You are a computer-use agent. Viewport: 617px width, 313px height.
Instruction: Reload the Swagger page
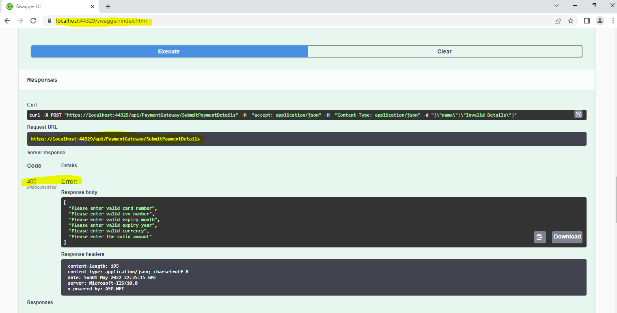[x=33, y=21]
